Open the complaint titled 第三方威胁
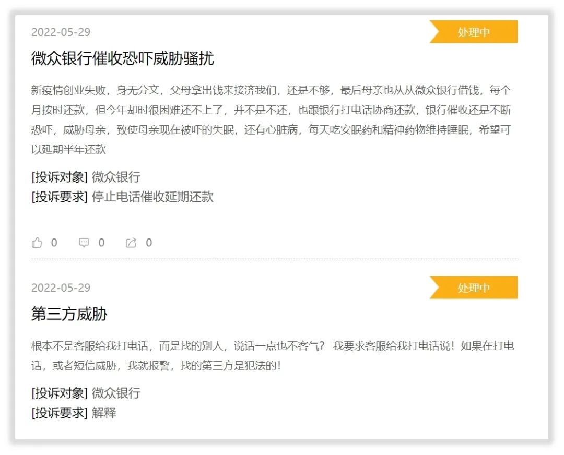564x455 pixels. click(x=69, y=314)
